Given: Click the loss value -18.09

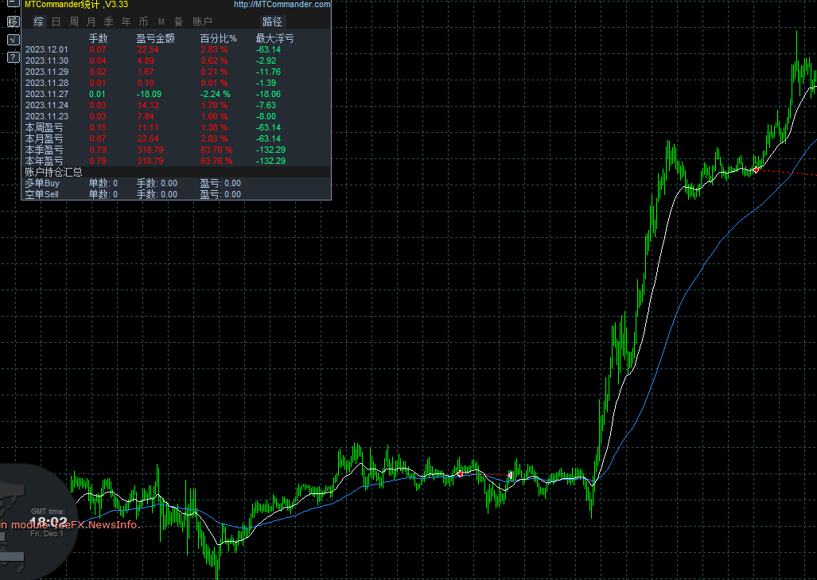Looking at the screenshot, I should (149, 95).
